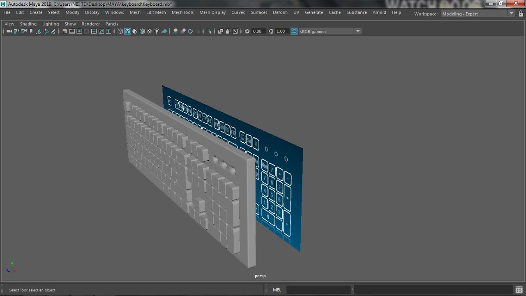Toggle the Safe Action icon
The height and width of the screenshot is (296, 526).
coord(102,31)
